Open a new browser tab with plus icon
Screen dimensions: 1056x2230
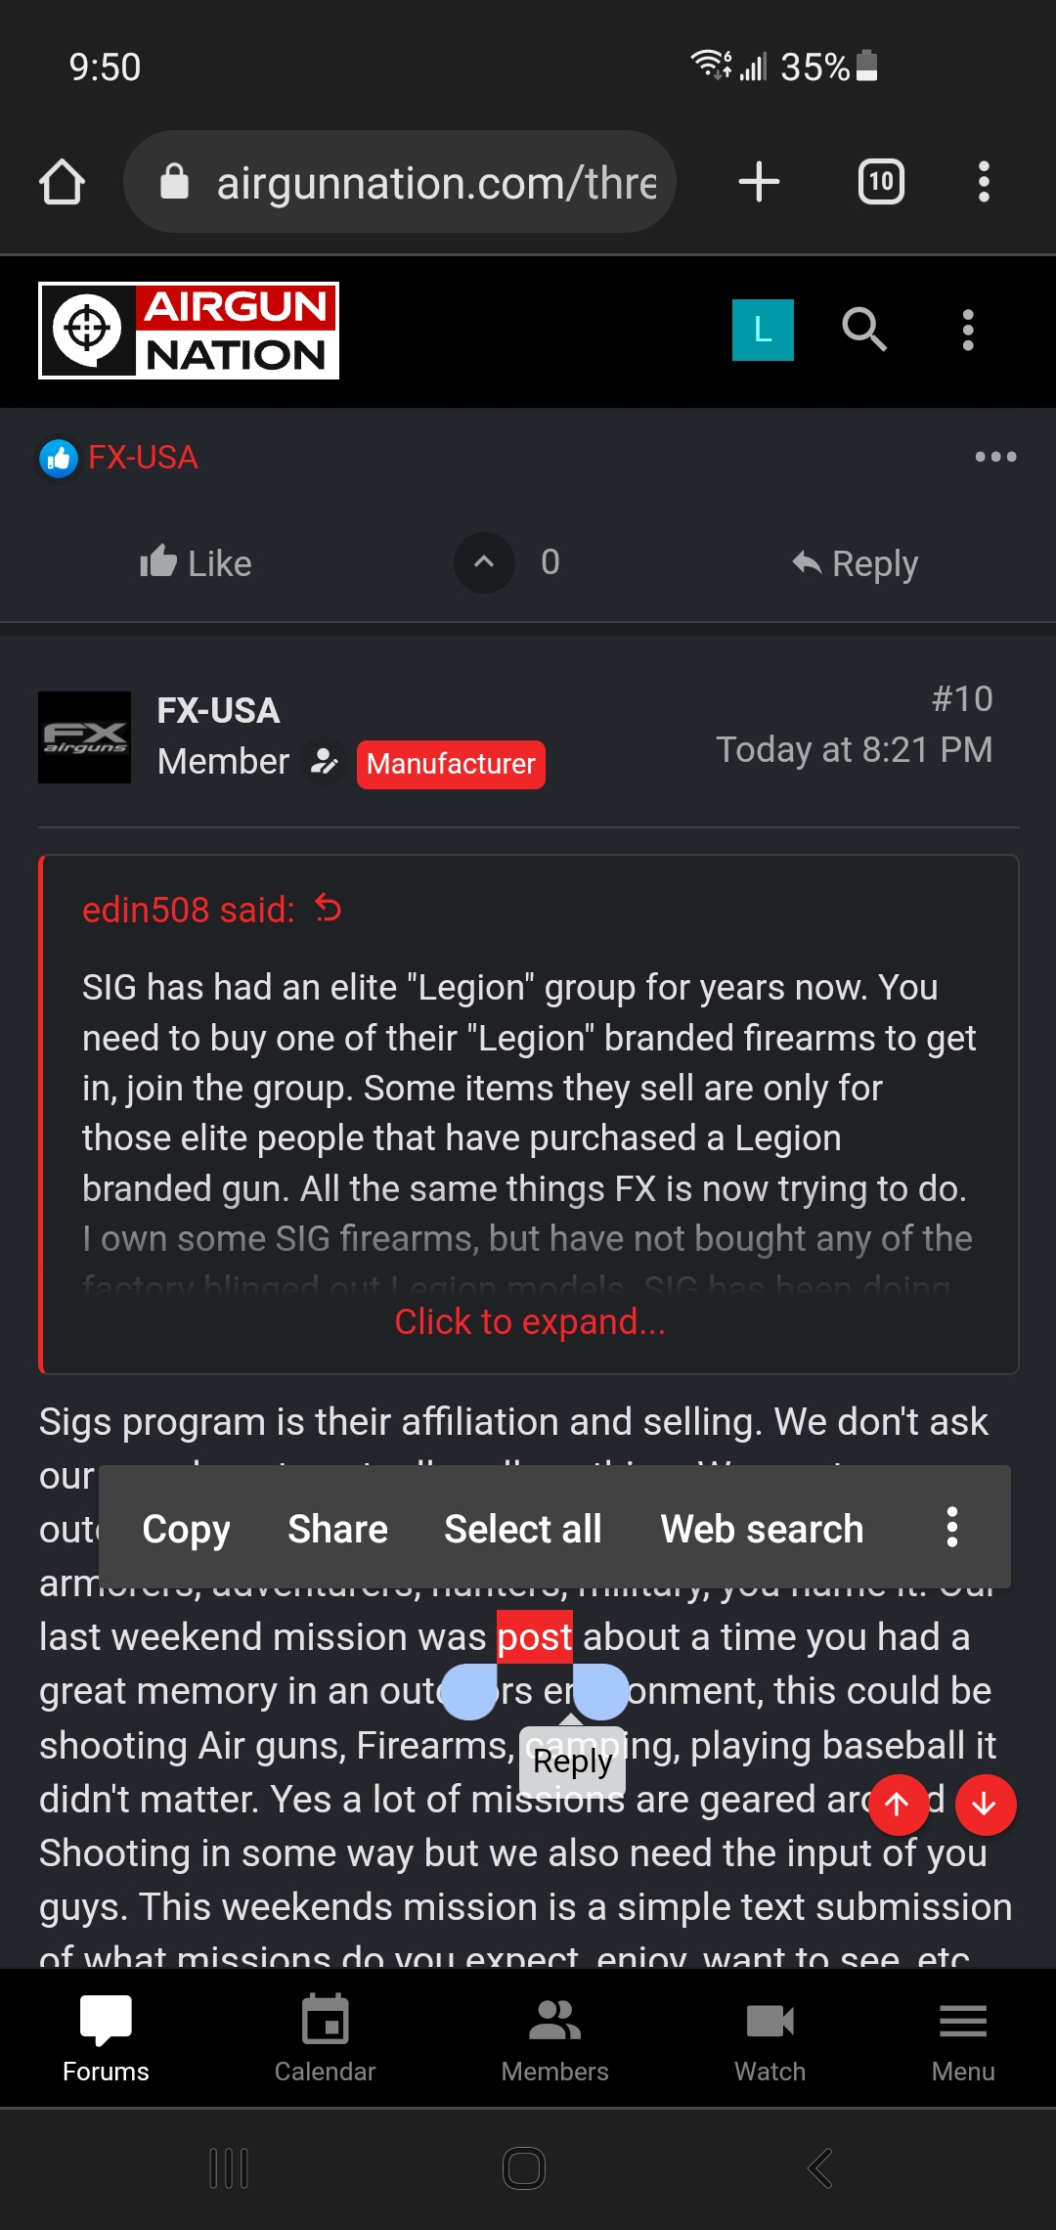click(x=759, y=182)
